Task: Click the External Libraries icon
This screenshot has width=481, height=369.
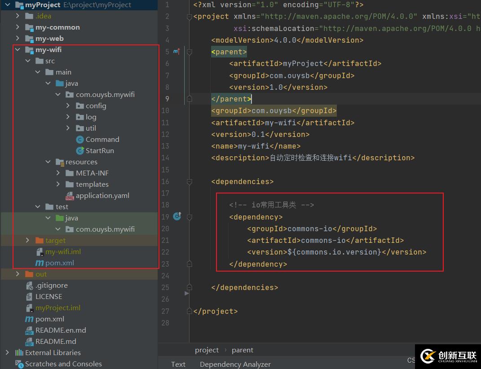Action: 19,353
